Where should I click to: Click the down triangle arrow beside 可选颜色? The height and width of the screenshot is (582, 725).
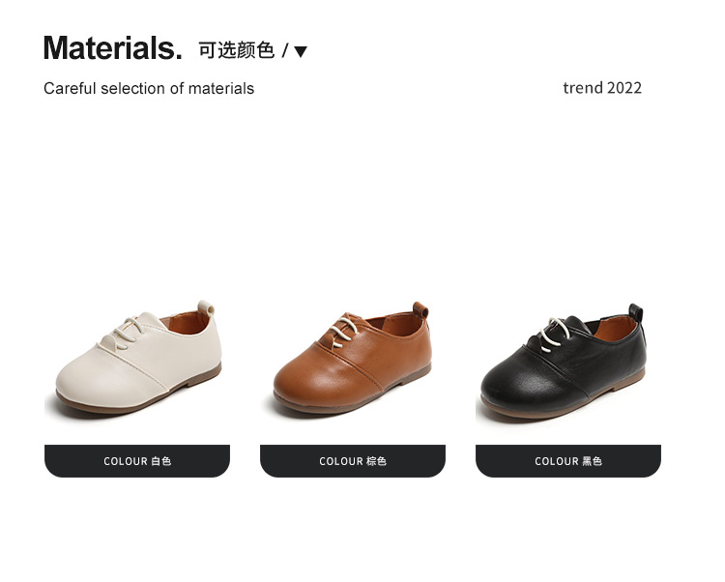pos(301,51)
